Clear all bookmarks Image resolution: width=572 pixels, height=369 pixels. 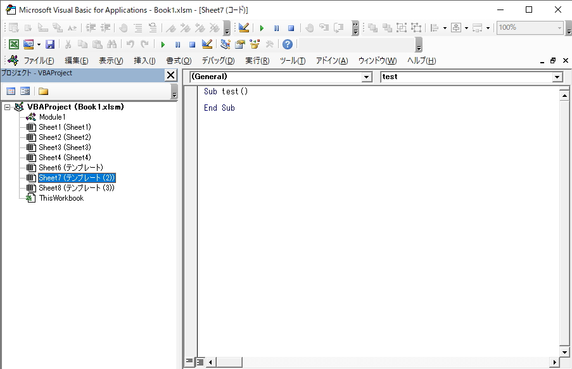(x=215, y=28)
